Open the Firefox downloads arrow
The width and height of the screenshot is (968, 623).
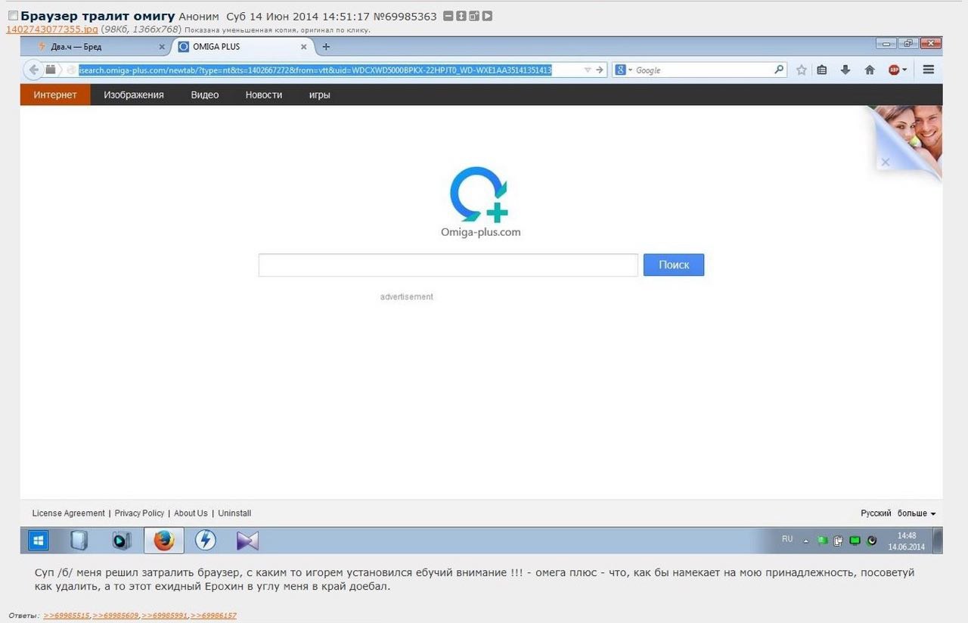[845, 70]
